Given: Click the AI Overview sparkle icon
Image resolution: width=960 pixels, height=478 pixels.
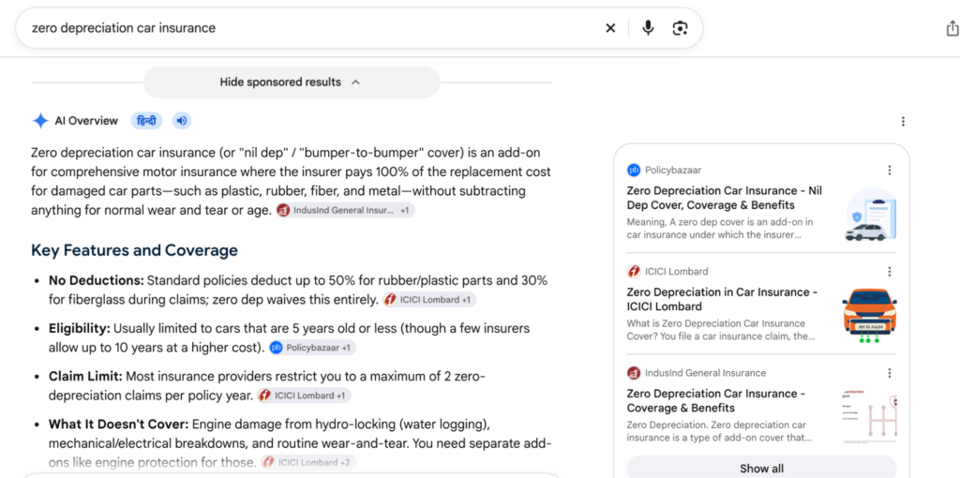Looking at the screenshot, I should click(40, 121).
